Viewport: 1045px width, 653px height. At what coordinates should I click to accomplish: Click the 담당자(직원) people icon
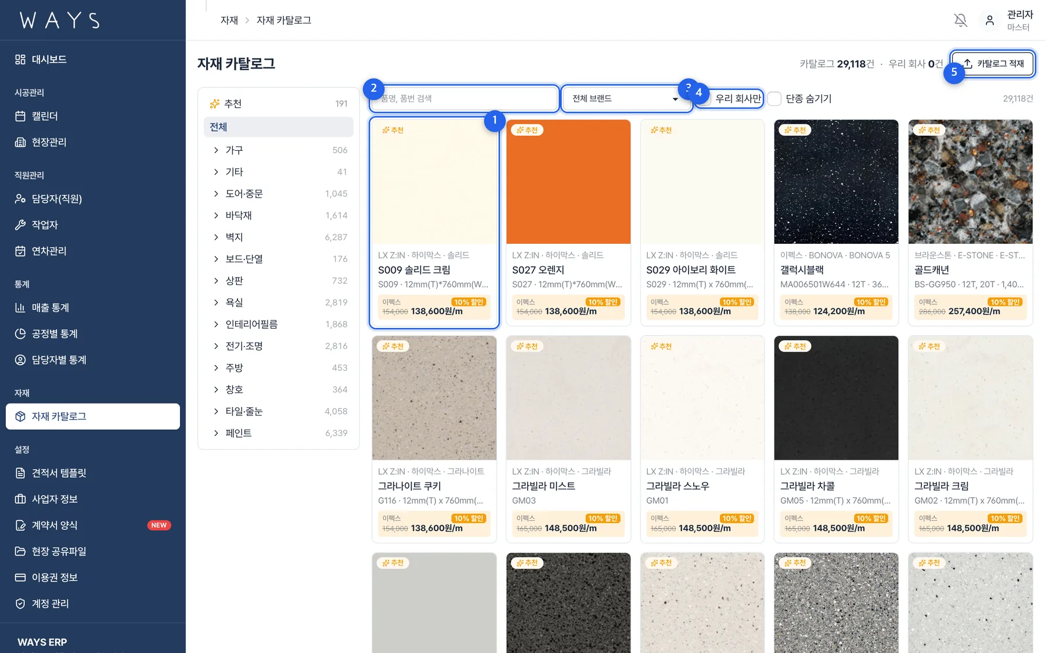pos(20,199)
